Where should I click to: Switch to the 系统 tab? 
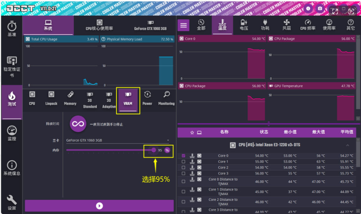[48, 25]
